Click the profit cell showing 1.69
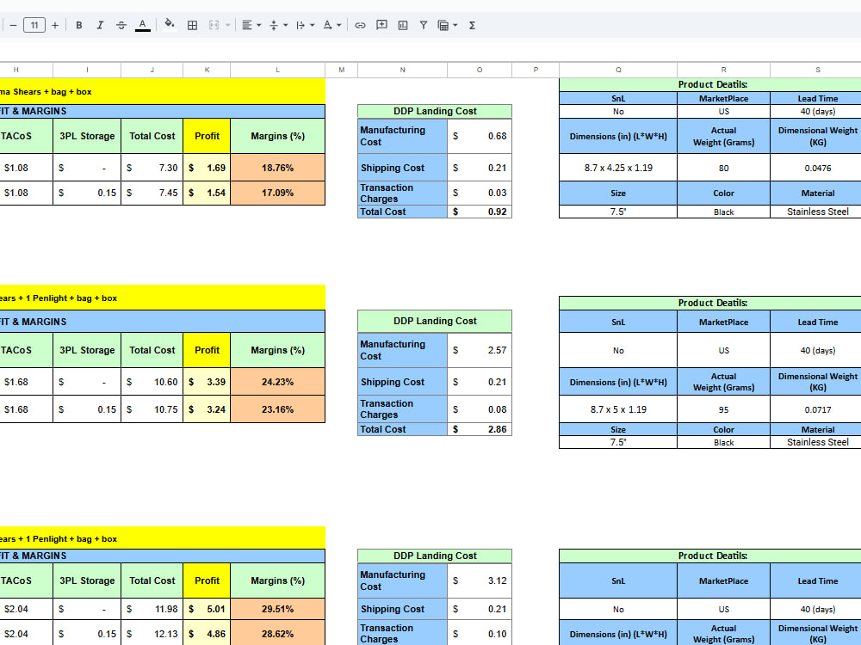Viewport: 861px width, 645px height. coord(207,168)
